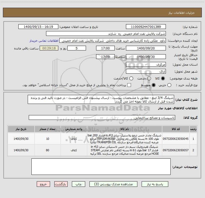Click the validity hour field beside 1400/09/30
Screen dimensions: 205x198
[x=105, y=57]
